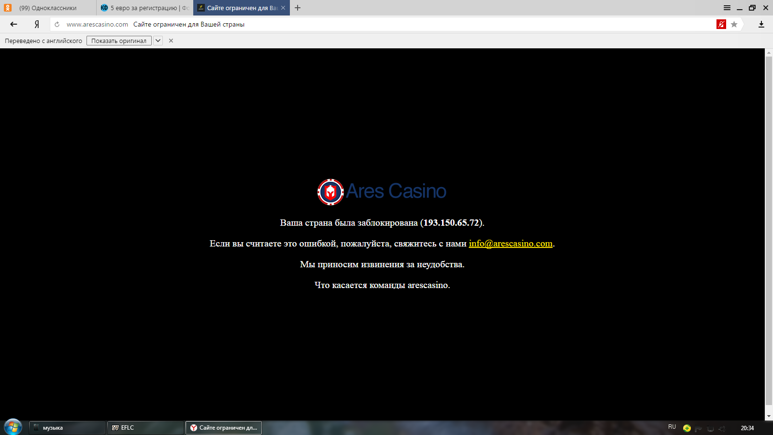The width and height of the screenshot is (773, 435).
Task: Reload the arescasino.com page
Action: tap(57, 24)
